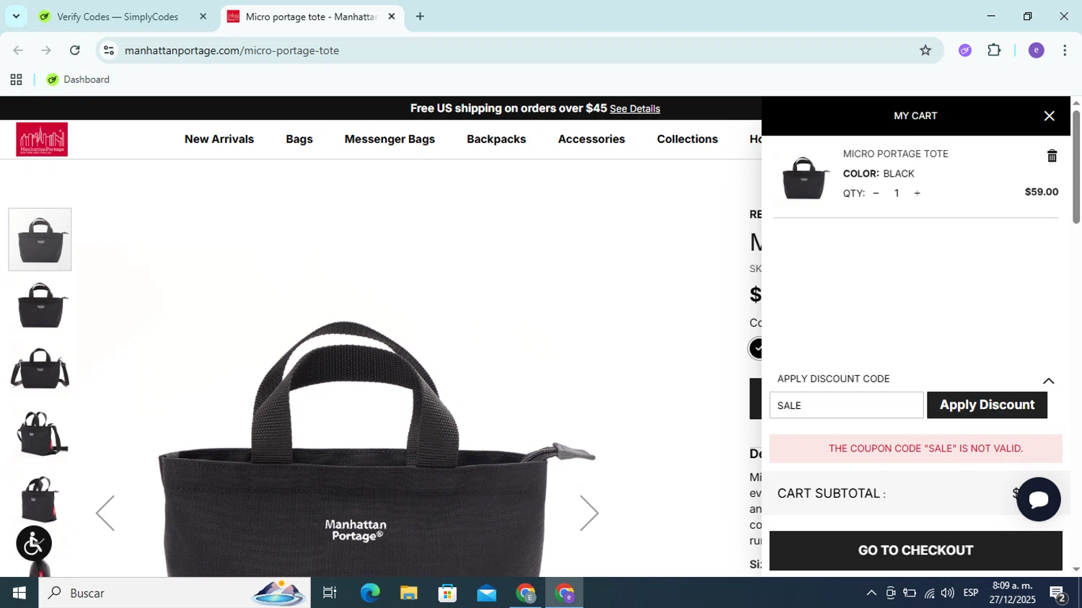Open Bags menu
The image size is (1082, 608).
point(299,139)
